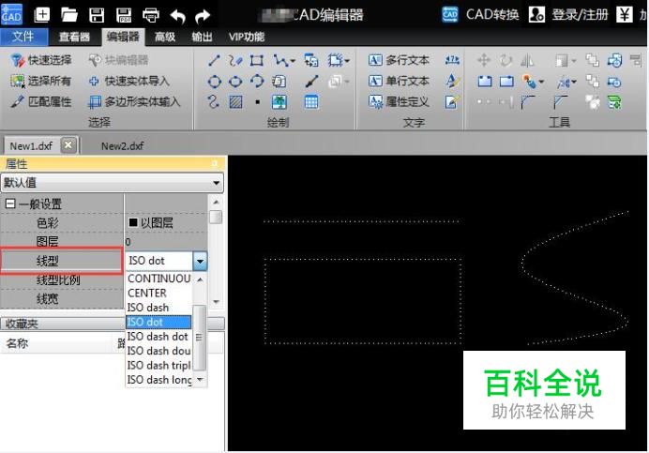
Task: Collapse the 一般设置 section
Action: [x=10, y=204]
